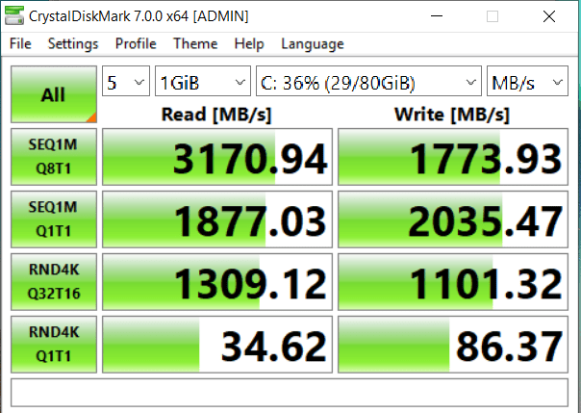Click the Read [MB/s] column header
This screenshot has width=581, height=413.
coord(216,115)
